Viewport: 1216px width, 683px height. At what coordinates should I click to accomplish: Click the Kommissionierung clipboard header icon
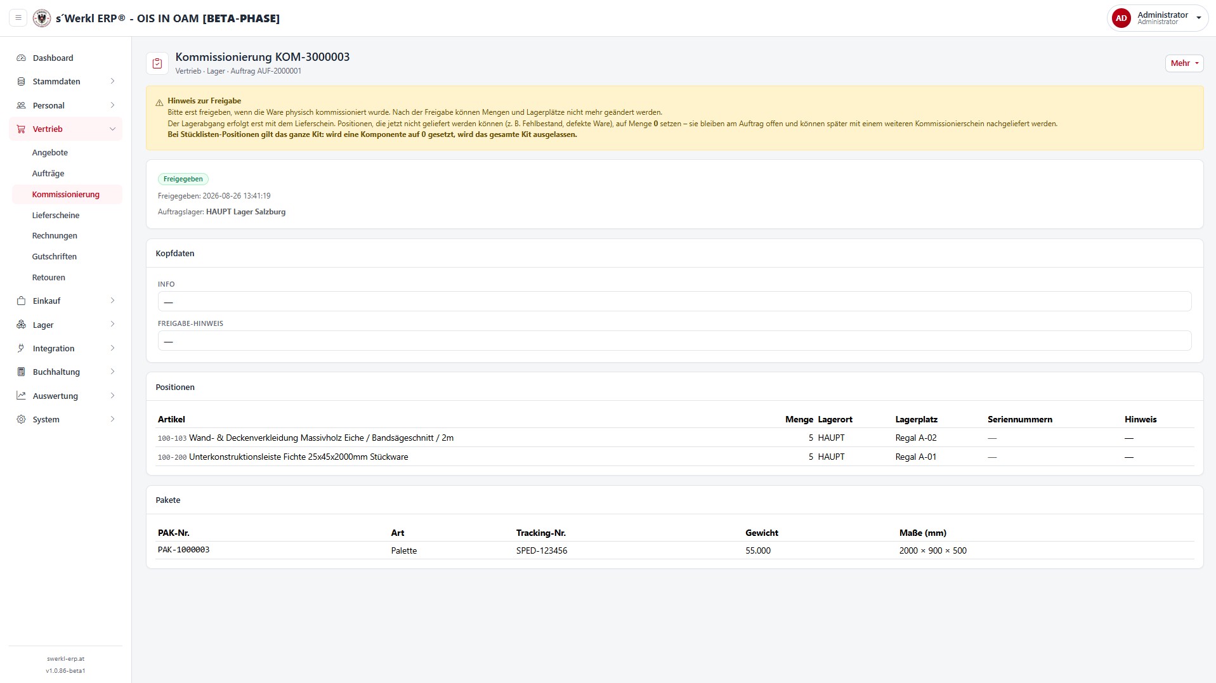pyautogui.click(x=157, y=63)
